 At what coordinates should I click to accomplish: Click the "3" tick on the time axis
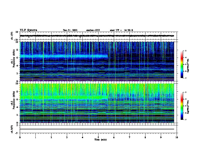pos(67,137)
